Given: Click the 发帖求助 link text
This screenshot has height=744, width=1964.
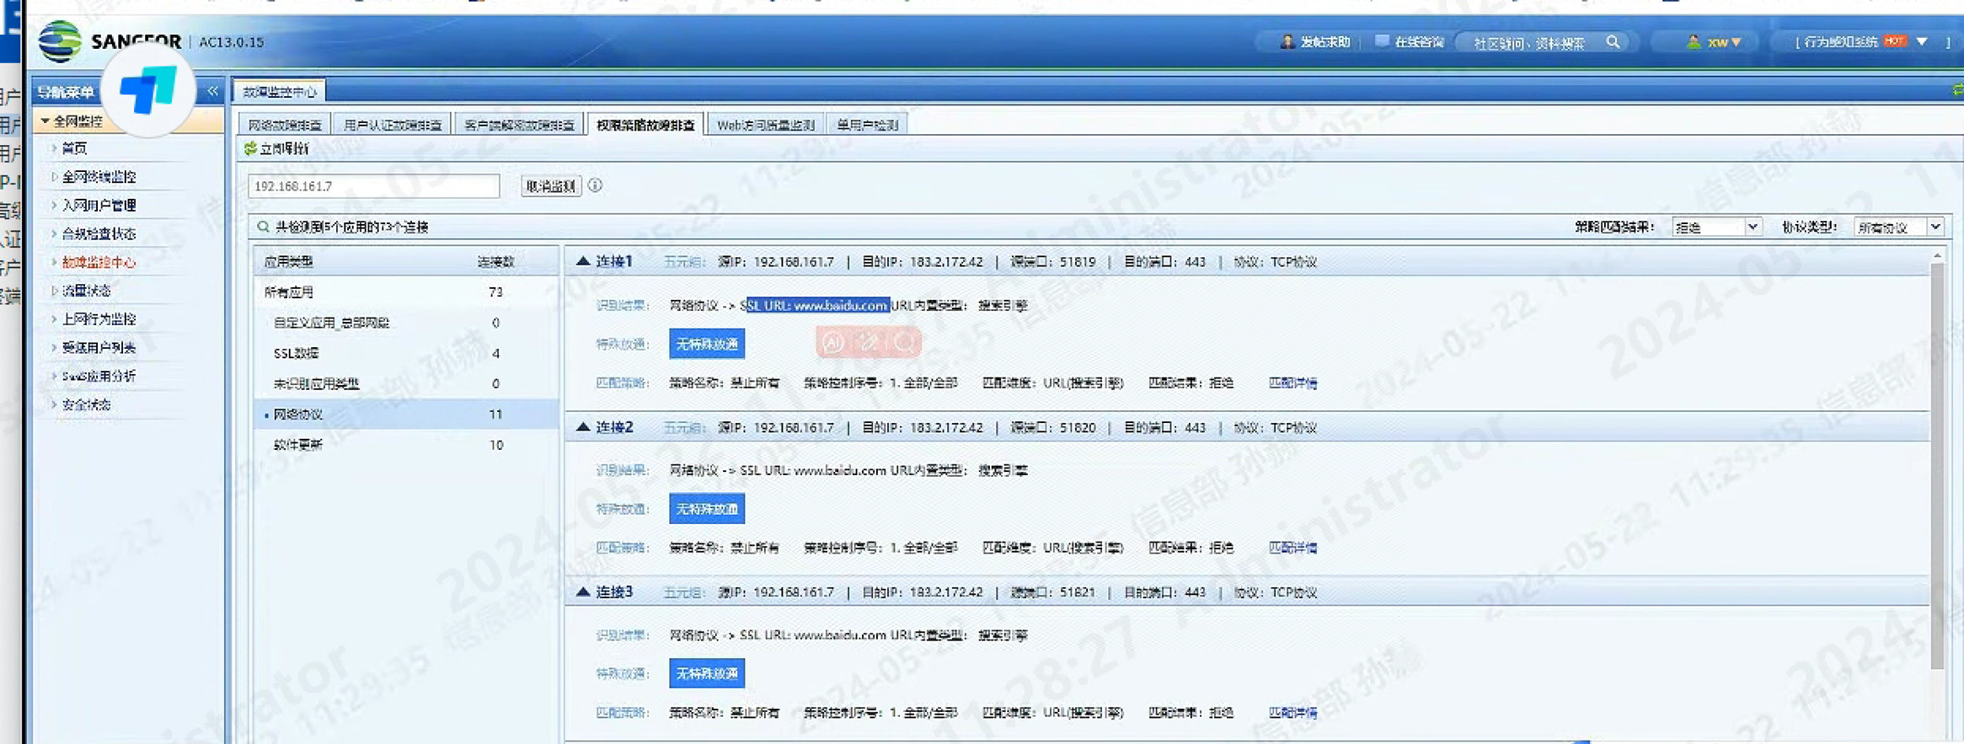Looking at the screenshot, I should click(x=1324, y=41).
